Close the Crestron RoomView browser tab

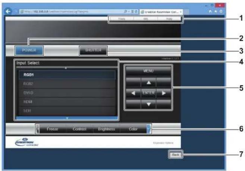(x=181, y=12)
